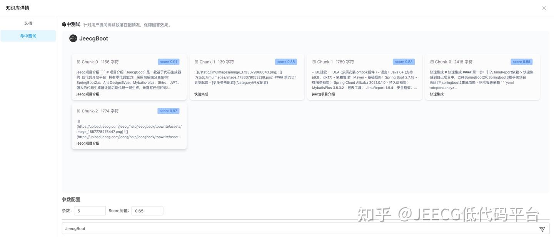
Task: Click chunk icon of 1789 字符 card
Action: 314,62
